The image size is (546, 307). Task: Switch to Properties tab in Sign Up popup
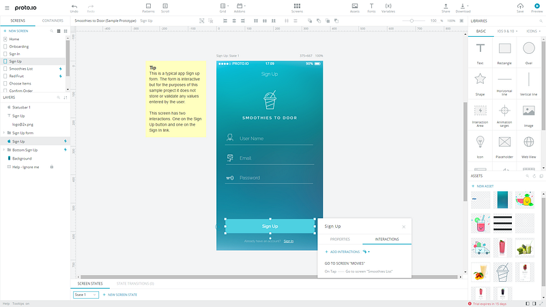click(x=340, y=239)
